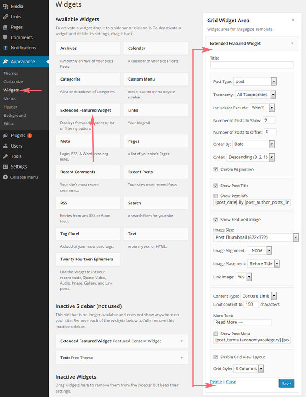The width and height of the screenshot is (306, 397).
Task: Open the Include/or Exclude dropdown
Action: click(x=262, y=108)
